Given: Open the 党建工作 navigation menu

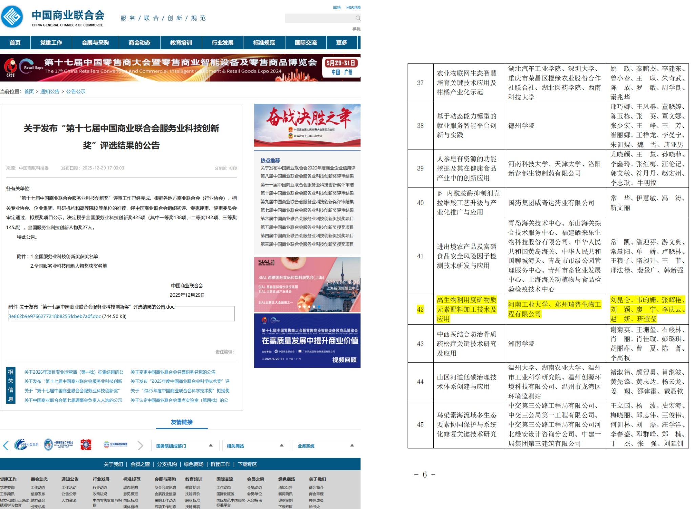Looking at the screenshot, I should point(51,43).
